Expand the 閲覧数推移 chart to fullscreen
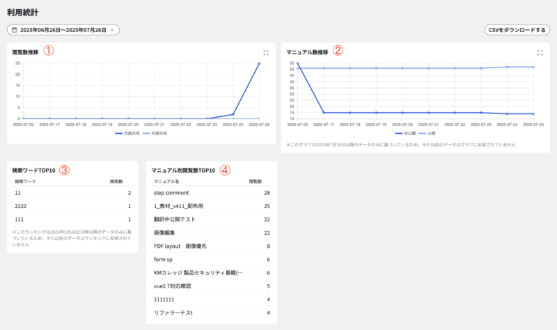 click(x=266, y=52)
